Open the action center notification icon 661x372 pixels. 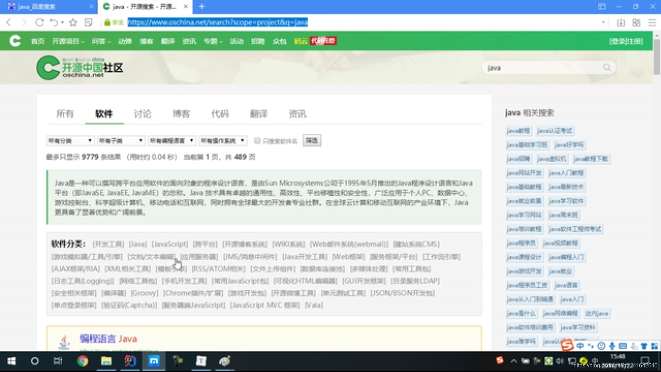coord(645,360)
